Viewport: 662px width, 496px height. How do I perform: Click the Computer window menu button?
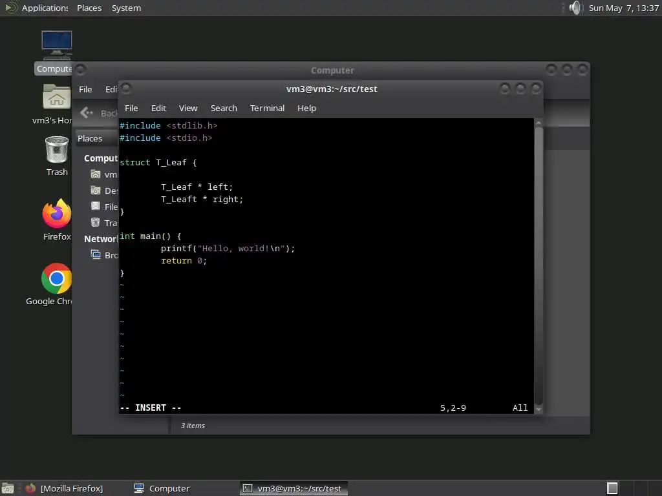click(81, 70)
